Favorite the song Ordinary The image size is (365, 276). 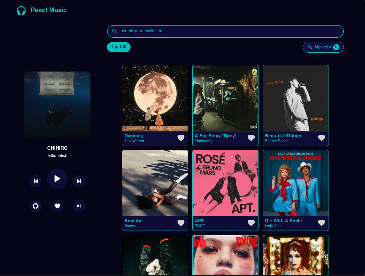point(181,138)
